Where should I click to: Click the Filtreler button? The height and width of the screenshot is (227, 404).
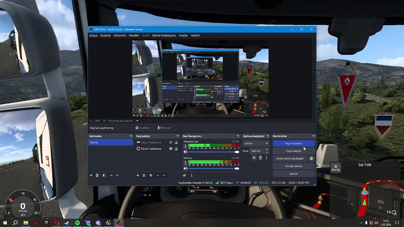click(164, 128)
